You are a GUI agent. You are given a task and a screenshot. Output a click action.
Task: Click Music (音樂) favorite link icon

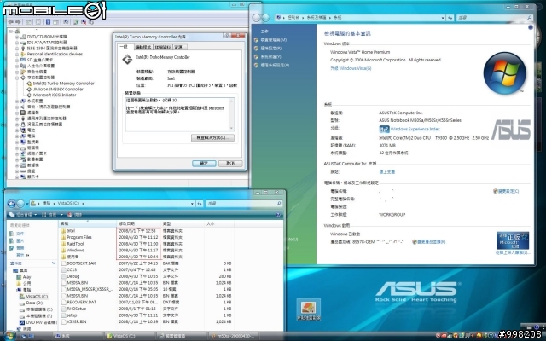(x=11, y=248)
